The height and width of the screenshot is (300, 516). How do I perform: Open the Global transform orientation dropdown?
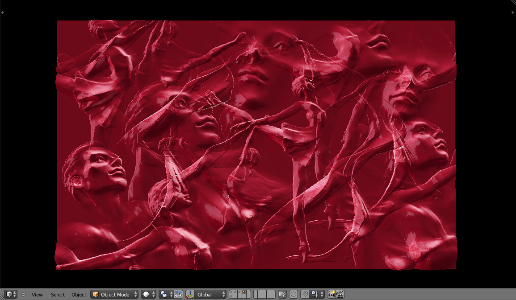[x=210, y=294]
